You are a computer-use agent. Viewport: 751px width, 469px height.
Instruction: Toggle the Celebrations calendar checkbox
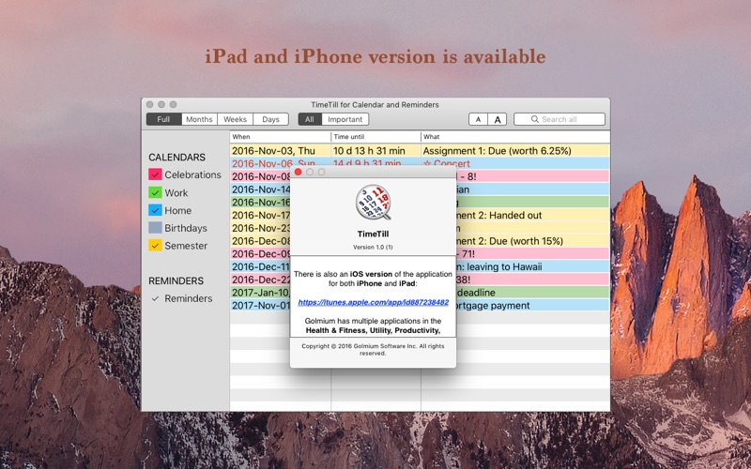[x=155, y=174]
